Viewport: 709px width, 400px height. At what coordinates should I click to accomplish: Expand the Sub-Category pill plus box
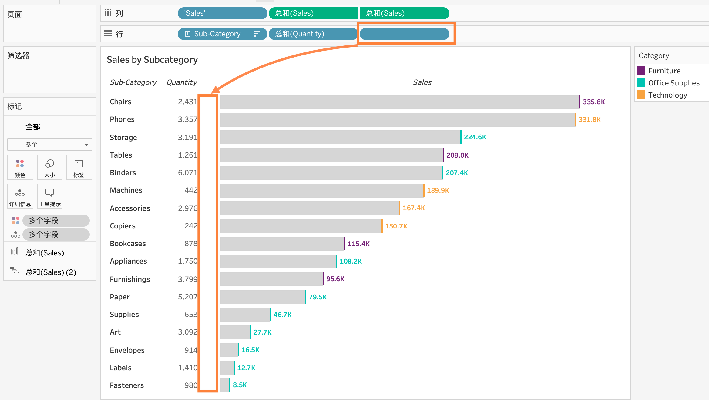click(x=188, y=34)
